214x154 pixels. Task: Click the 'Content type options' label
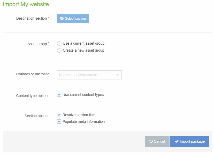click(x=33, y=95)
